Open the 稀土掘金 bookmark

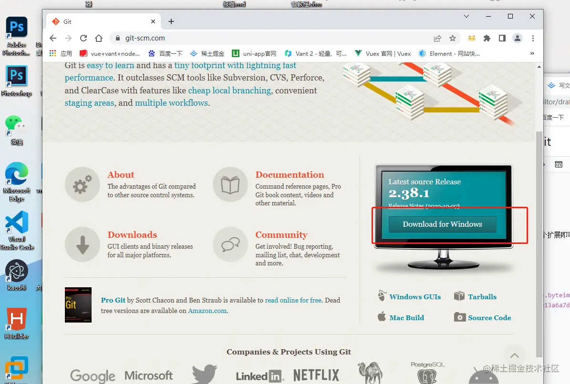pos(207,54)
